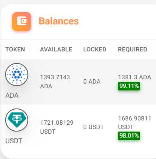Screen dimensions: 156x159
Task: Click the orange wallet Balances icon
Action: click(x=21, y=21)
